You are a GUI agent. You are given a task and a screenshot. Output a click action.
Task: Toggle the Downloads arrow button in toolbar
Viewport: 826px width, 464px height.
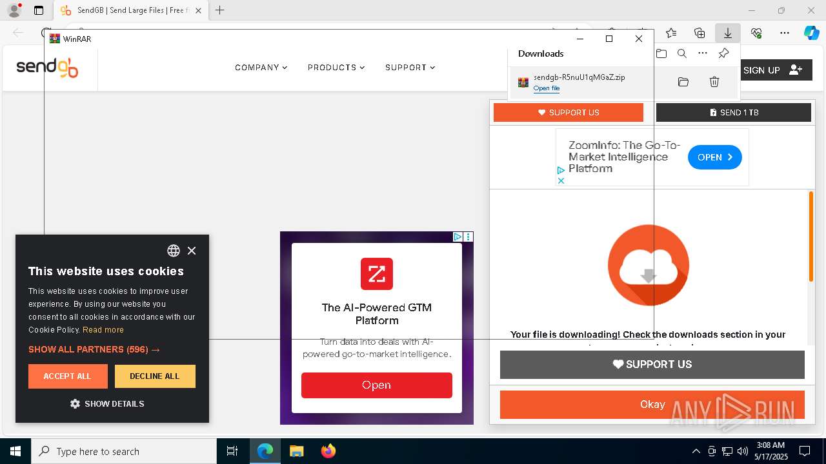click(727, 33)
